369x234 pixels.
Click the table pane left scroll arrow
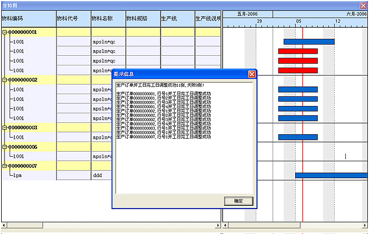tap(4, 226)
